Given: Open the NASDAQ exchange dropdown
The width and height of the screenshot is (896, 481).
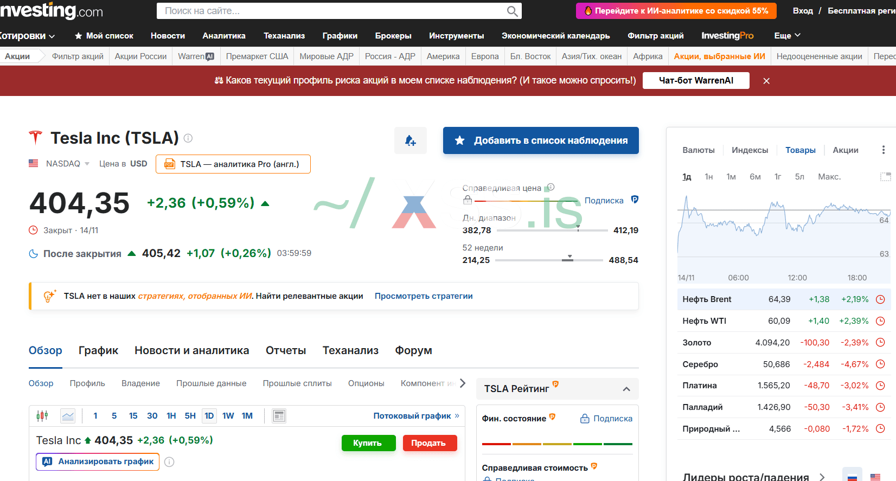Looking at the screenshot, I should [x=68, y=164].
